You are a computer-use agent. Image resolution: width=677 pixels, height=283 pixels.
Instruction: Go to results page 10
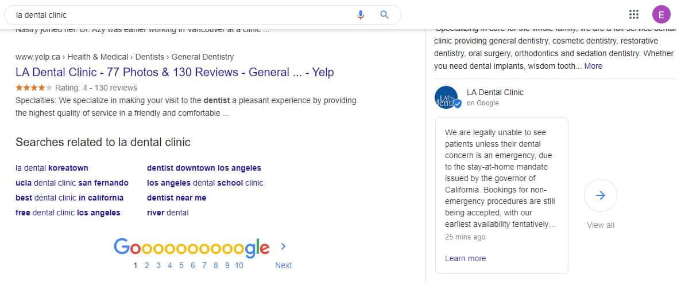[x=239, y=265]
